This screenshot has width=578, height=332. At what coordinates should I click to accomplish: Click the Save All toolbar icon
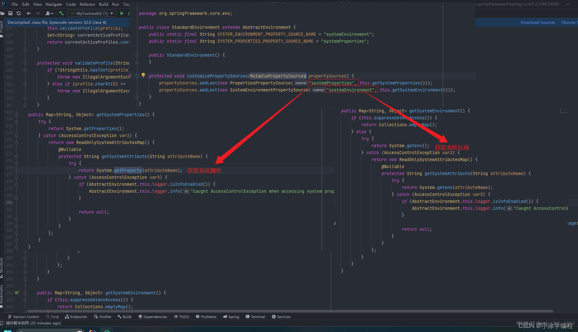(10, 13)
